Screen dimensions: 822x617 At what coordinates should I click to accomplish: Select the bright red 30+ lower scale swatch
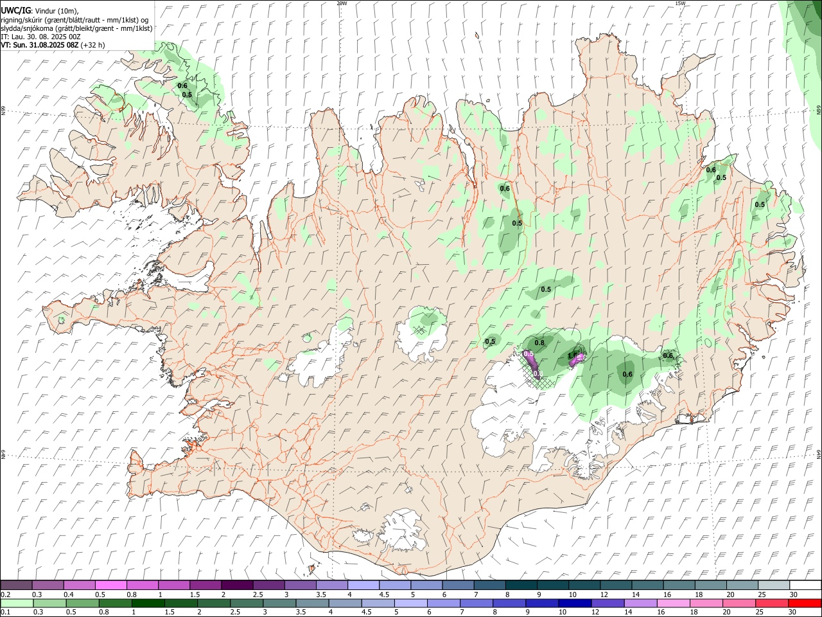coord(804,603)
